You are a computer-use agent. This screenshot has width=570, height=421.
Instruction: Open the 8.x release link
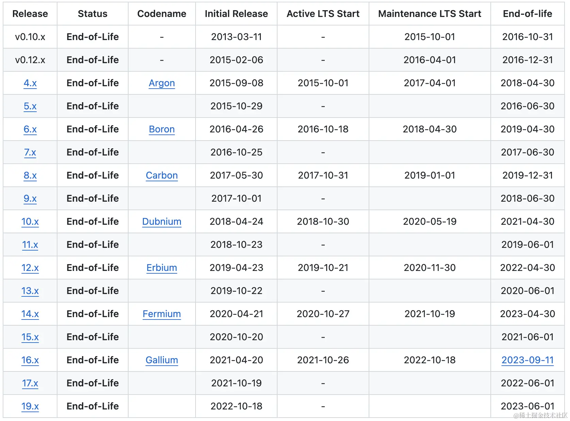30,176
